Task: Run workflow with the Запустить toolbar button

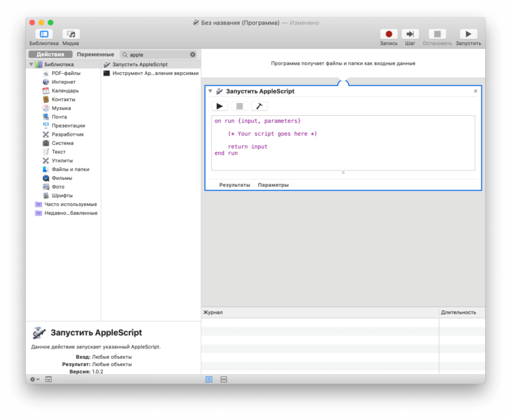Action: (x=468, y=34)
